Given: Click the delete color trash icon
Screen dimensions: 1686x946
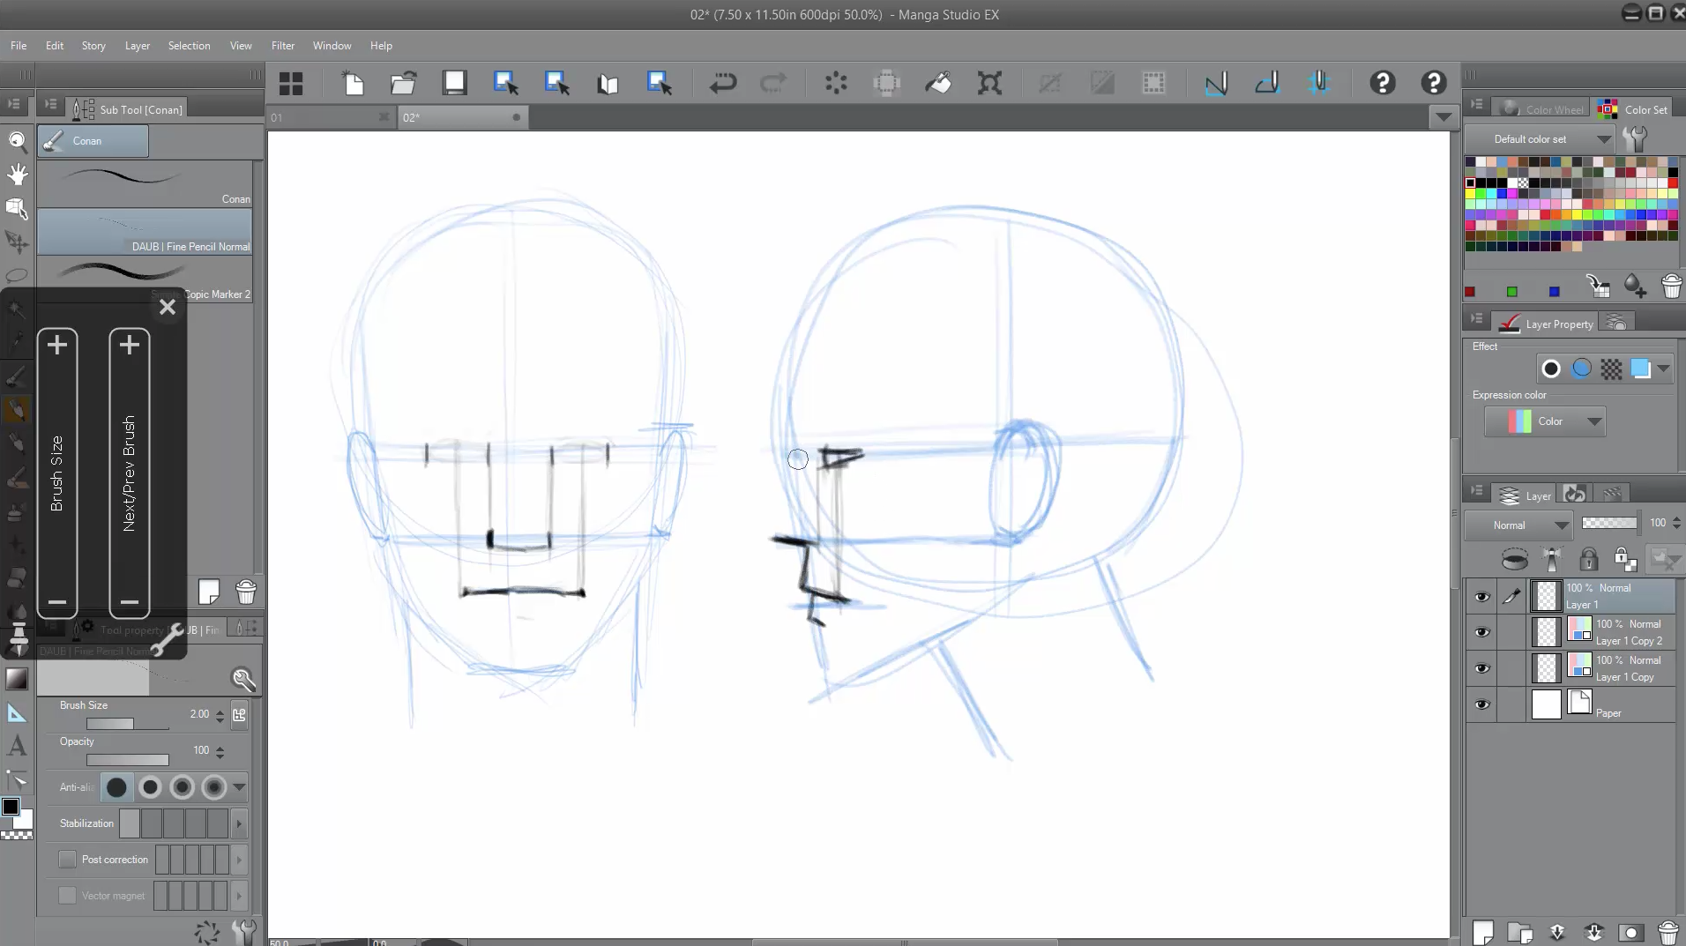Looking at the screenshot, I should coord(1671,286).
